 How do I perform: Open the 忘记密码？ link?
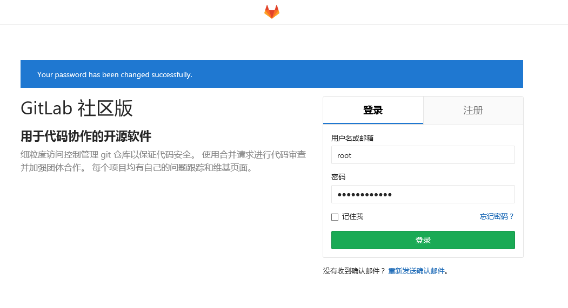click(497, 217)
